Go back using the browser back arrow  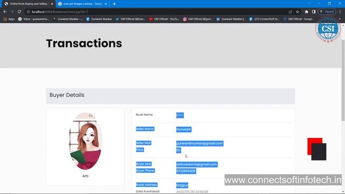point(5,12)
